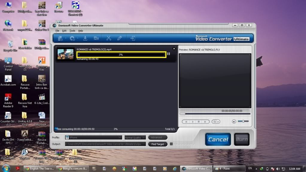Click the next-track preview button
Screen dimensions: 306x172
pyautogui.click(x=205, y=122)
